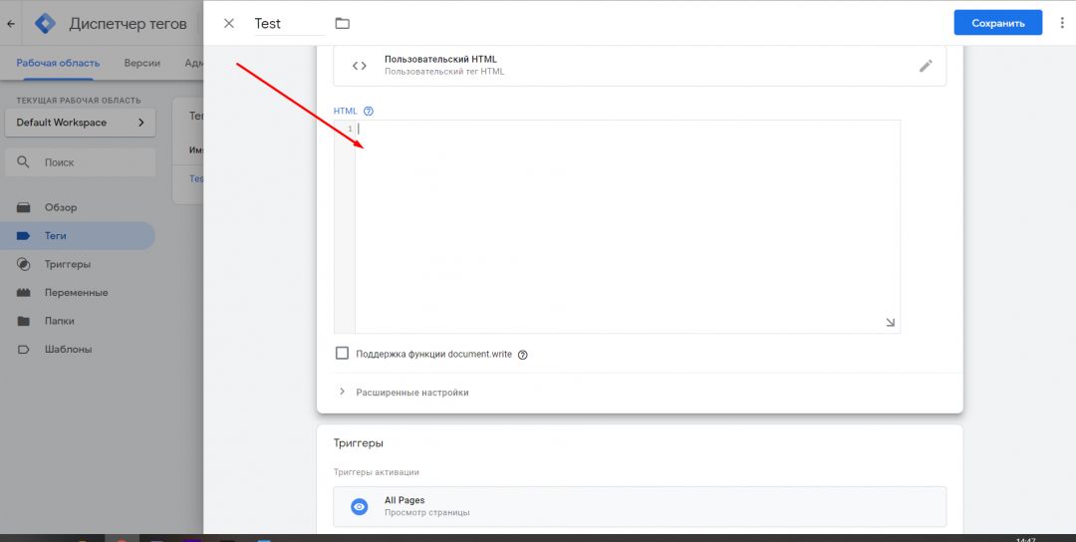Enable Поддержка функции document.write checkbox
This screenshot has width=1076, height=542.
click(x=342, y=354)
